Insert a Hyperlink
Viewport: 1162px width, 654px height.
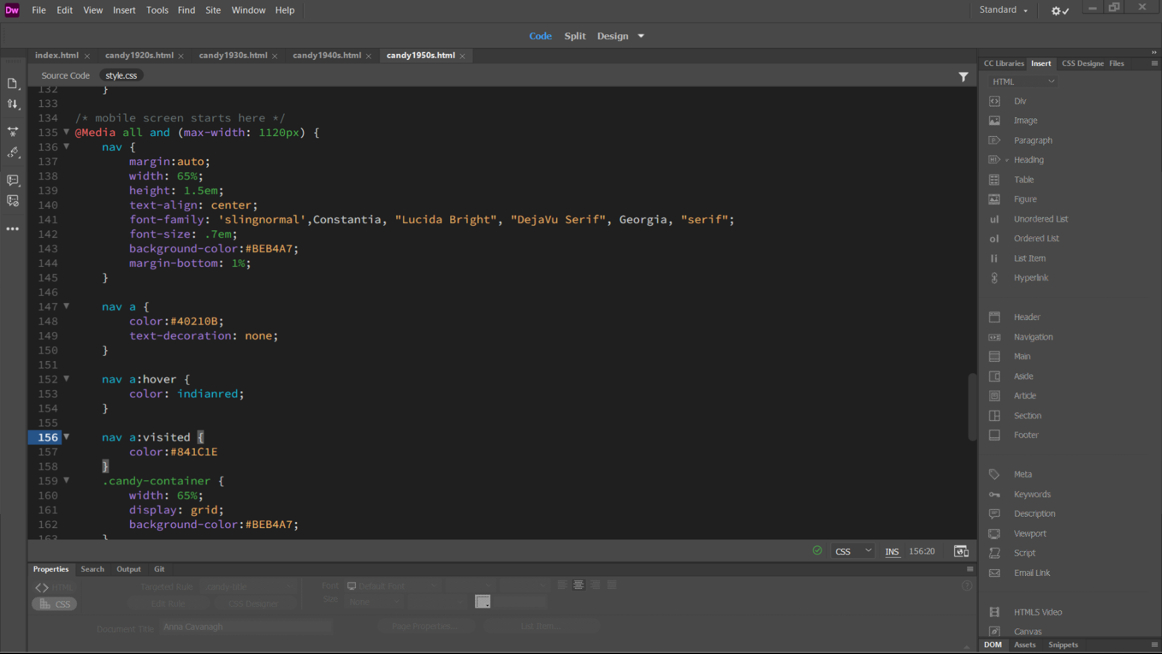[1031, 277]
